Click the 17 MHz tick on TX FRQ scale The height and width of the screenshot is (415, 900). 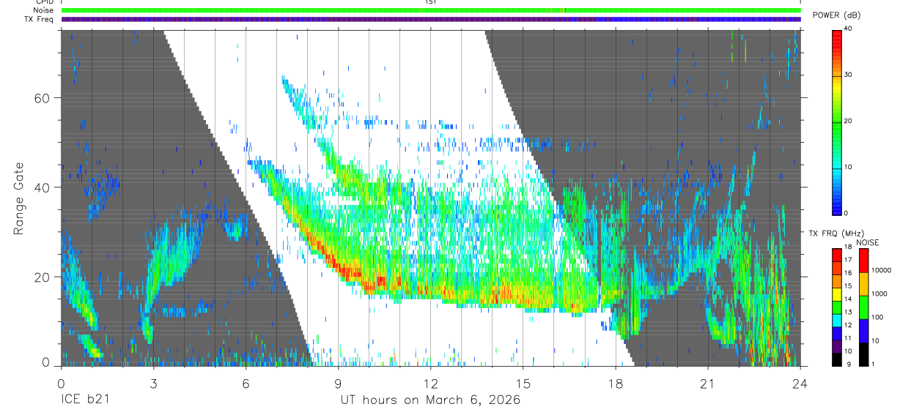click(849, 260)
